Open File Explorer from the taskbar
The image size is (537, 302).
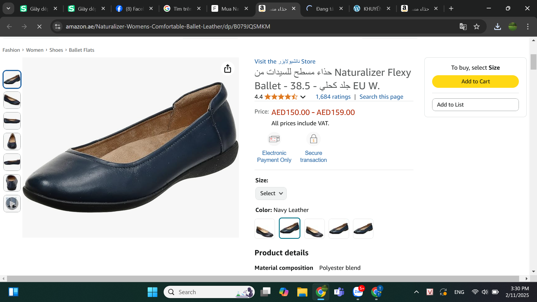coord(302,292)
